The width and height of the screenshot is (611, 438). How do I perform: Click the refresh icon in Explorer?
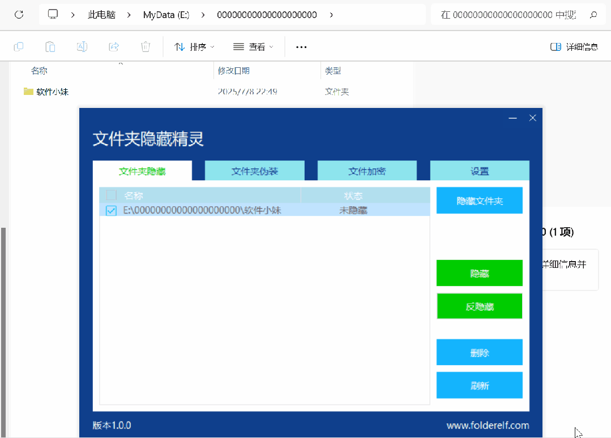tap(19, 15)
